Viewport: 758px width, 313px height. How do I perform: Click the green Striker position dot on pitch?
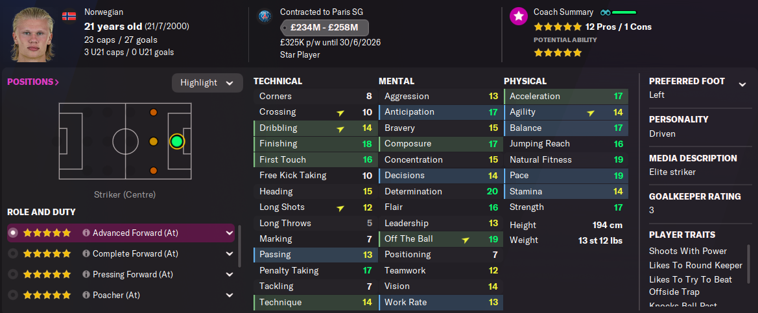tap(176, 141)
